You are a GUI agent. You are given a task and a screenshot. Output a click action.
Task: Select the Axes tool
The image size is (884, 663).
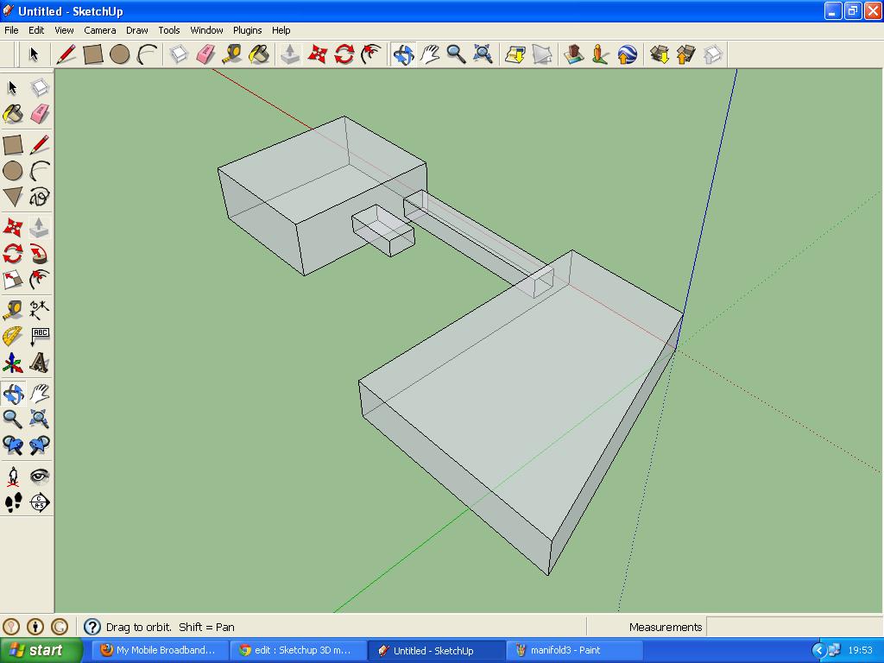click(x=13, y=363)
